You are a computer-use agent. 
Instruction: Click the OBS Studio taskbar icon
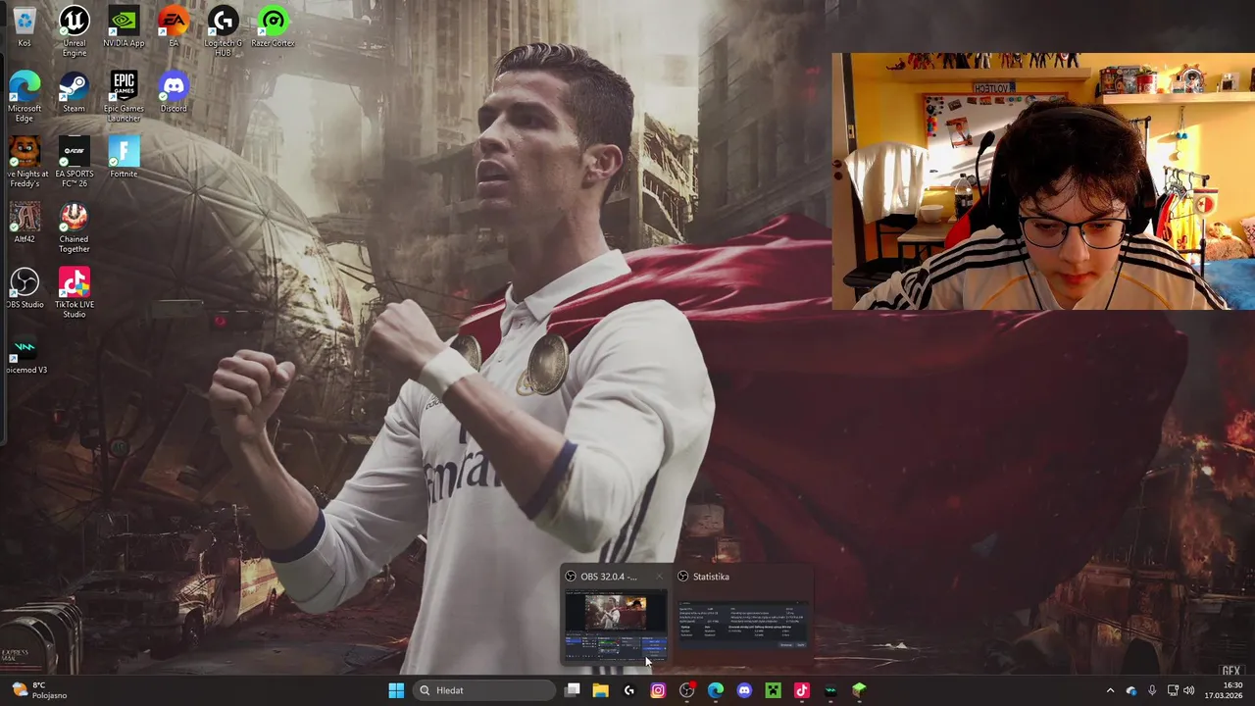tap(686, 690)
